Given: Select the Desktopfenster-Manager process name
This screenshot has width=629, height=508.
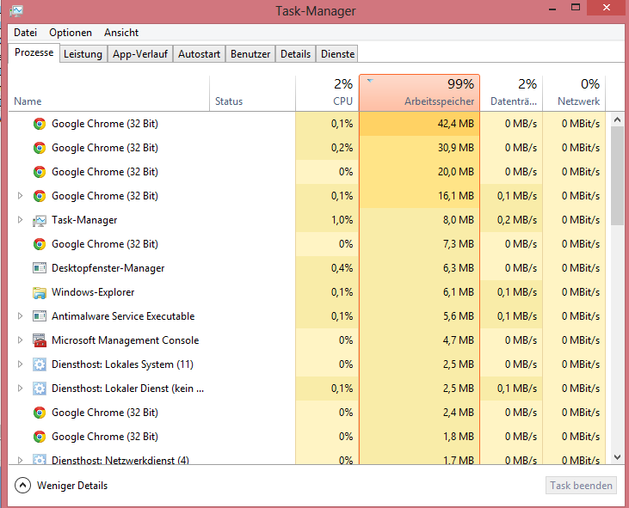Looking at the screenshot, I should [108, 268].
